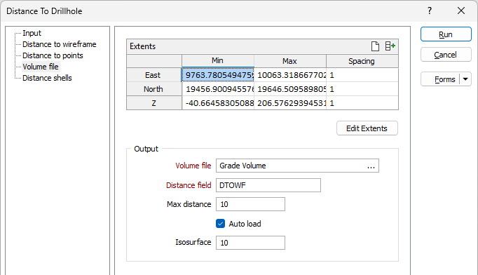Select the Volume file tree item
Viewport: 478px width, 275px height.
[x=41, y=67]
